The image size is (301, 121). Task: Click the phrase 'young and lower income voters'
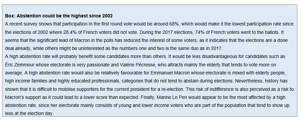pyautogui.click(x=151, y=105)
